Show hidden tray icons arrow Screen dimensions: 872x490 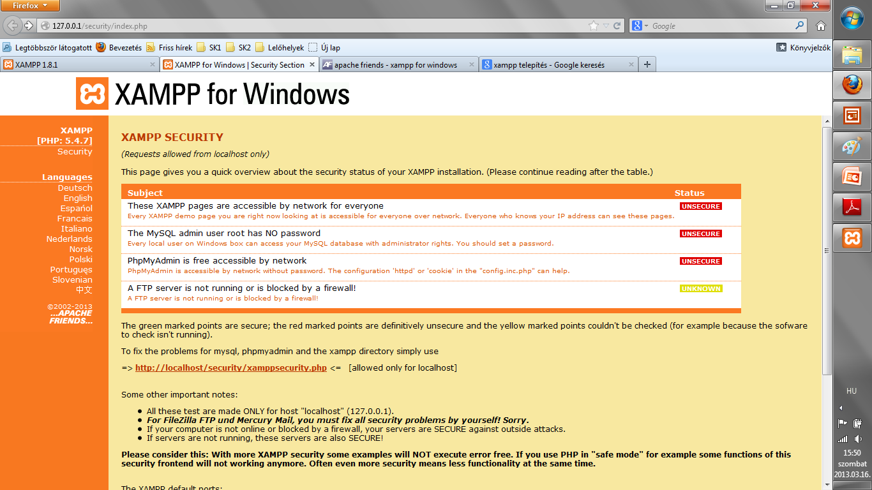click(x=841, y=408)
